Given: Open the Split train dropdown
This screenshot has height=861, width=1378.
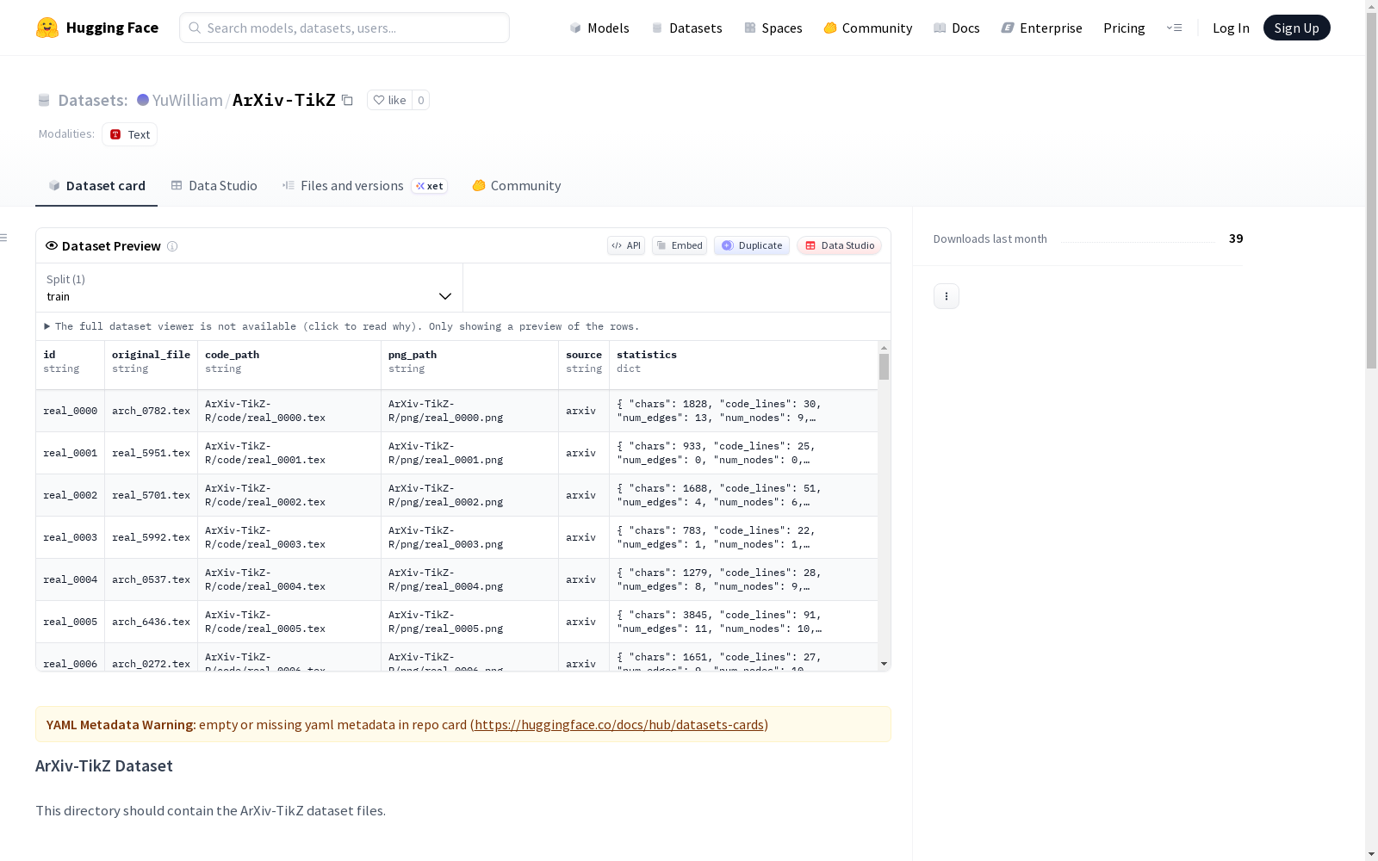Looking at the screenshot, I should (x=249, y=288).
